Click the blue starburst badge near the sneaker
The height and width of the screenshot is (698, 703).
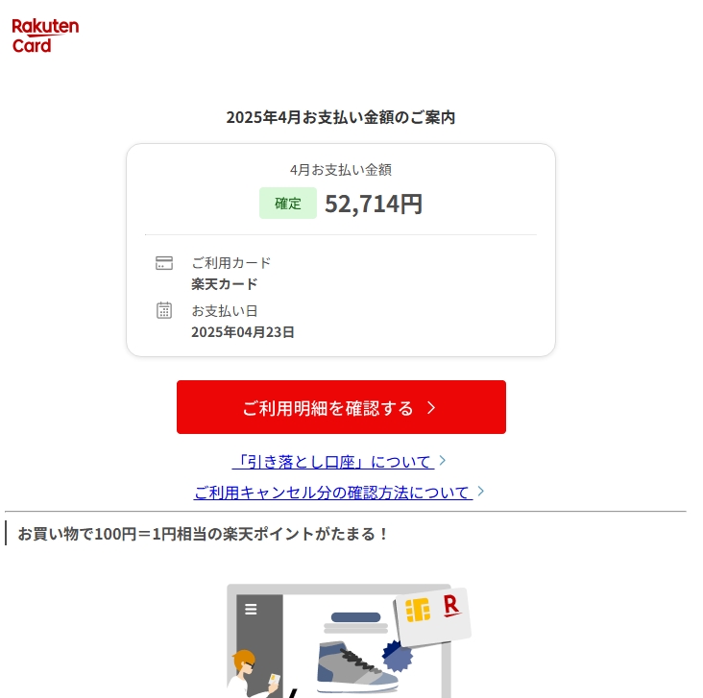click(397, 657)
